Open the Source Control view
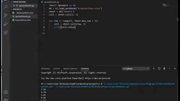 tap(6, 15)
